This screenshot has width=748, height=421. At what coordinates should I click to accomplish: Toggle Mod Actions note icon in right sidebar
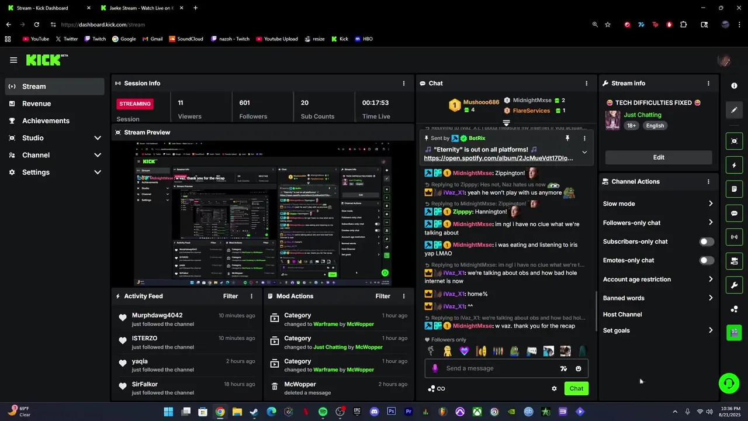(734, 189)
